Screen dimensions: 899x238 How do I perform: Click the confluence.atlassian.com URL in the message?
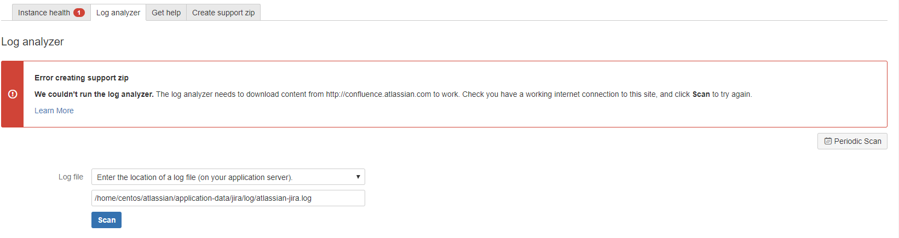pos(378,94)
